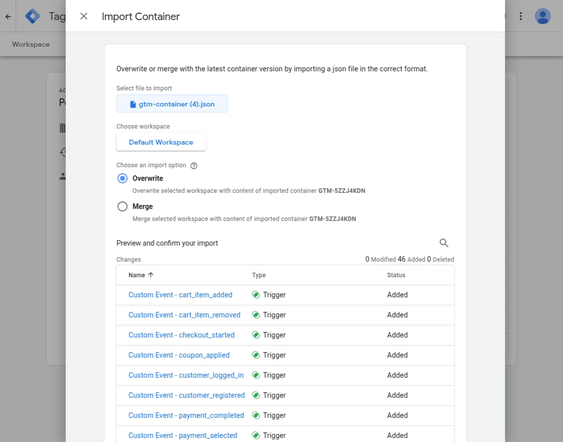Click trigger icon in coupon_applied row
This screenshot has width=563, height=442.
point(256,355)
